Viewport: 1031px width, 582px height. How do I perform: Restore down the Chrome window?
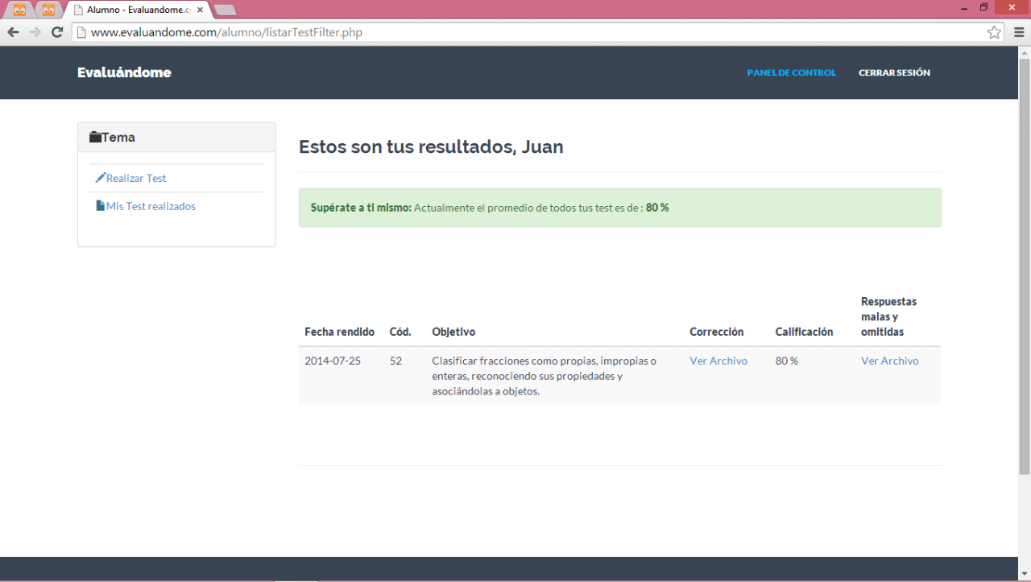tap(983, 7)
